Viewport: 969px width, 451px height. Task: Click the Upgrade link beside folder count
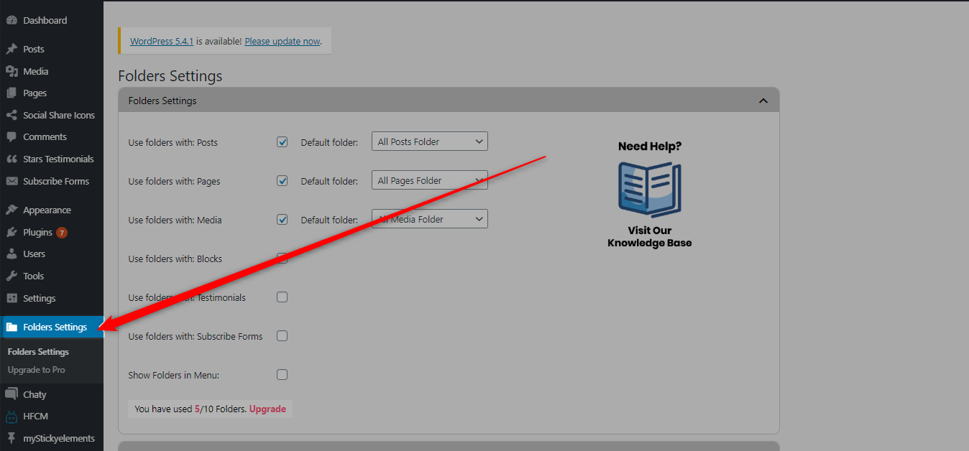267,409
